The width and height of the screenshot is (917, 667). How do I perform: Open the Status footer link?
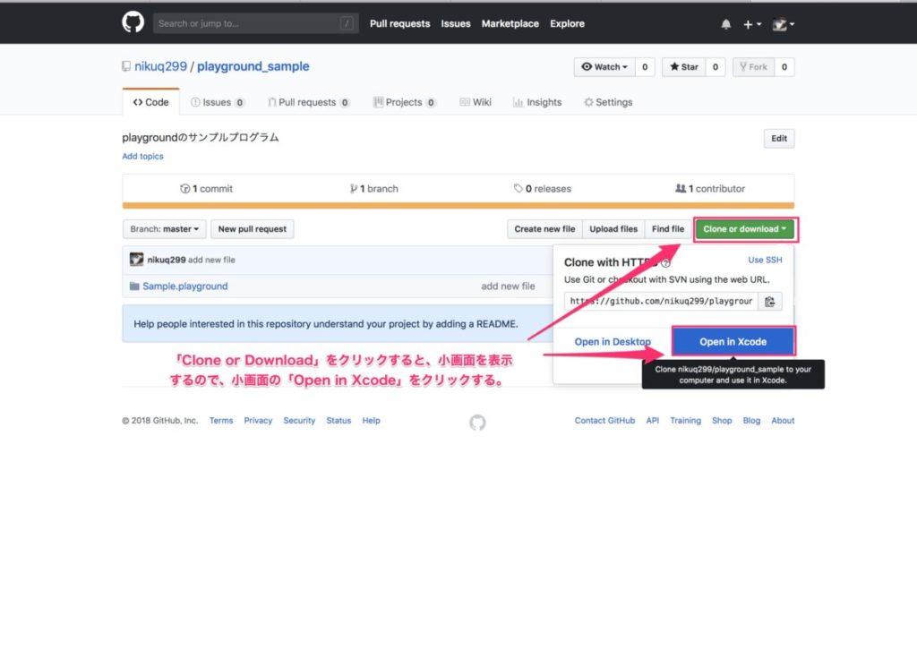click(339, 420)
